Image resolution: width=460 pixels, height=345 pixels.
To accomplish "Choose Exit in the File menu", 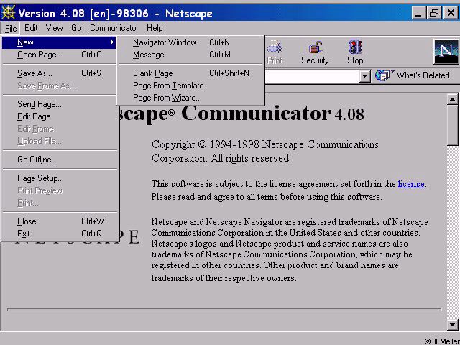I will [x=60, y=234].
